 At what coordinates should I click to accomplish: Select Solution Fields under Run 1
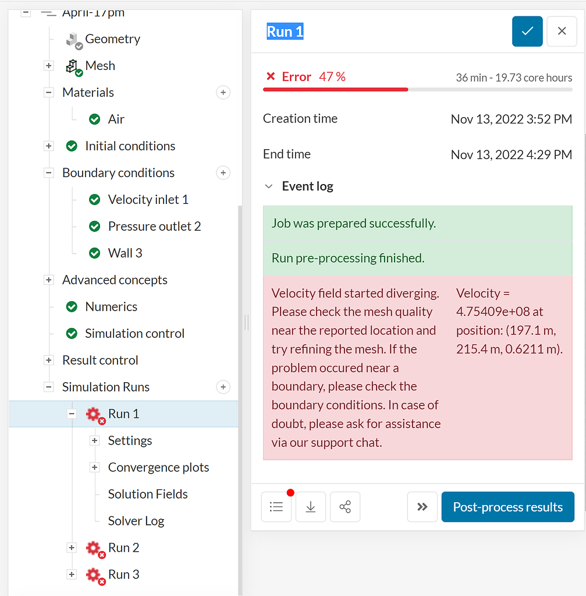point(148,494)
